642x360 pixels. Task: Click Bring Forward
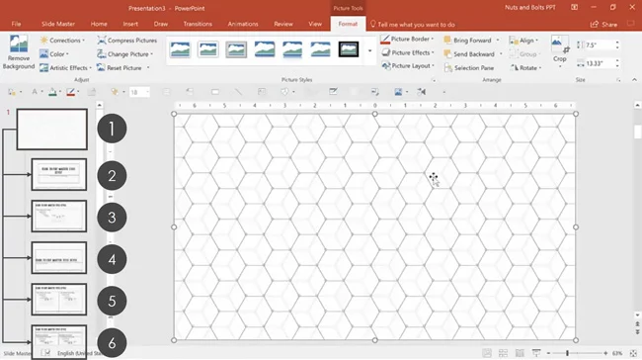coord(467,41)
